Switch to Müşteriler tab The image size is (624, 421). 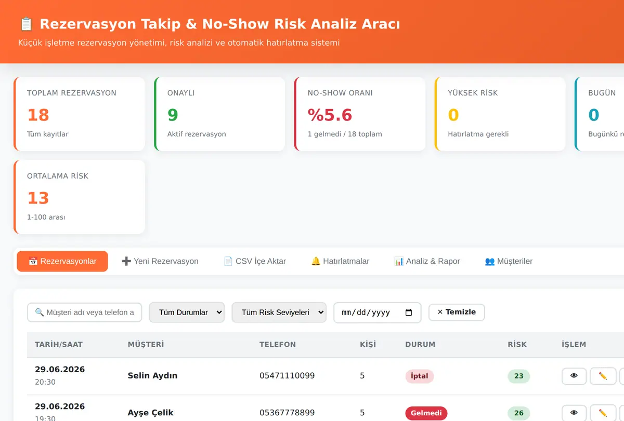[509, 261]
